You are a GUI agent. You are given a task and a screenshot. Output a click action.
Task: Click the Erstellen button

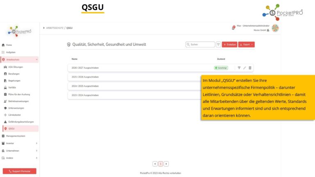(x=230, y=44)
